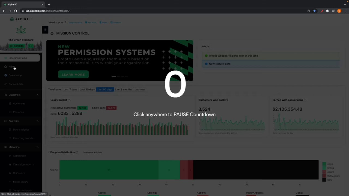Open the Settings button under The Green Standard
The width and height of the screenshot is (349, 196).
pos(16,46)
